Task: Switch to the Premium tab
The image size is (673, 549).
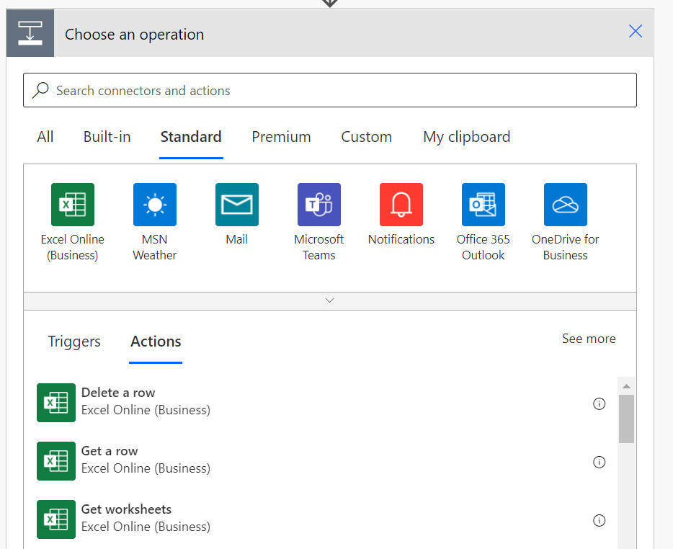Action: (281, 137)
